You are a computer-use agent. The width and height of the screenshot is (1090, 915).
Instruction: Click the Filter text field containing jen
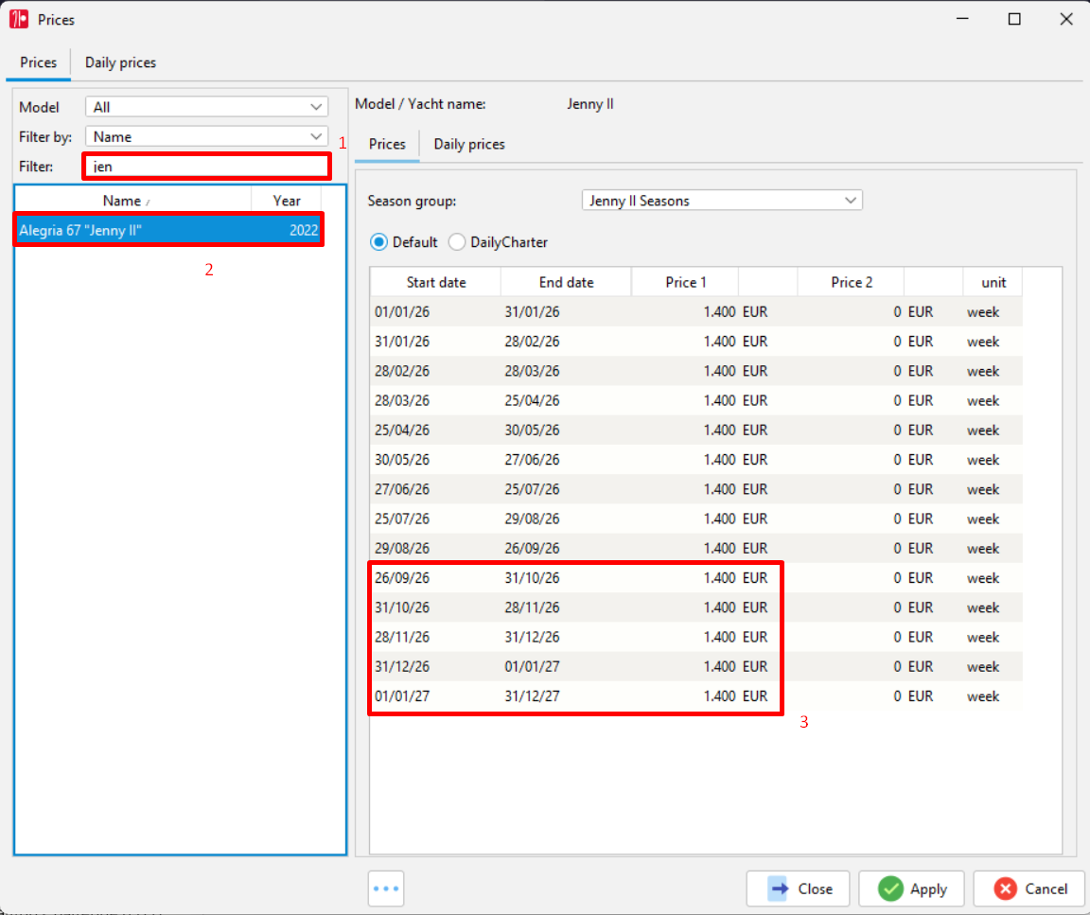[x=206, y=167]
